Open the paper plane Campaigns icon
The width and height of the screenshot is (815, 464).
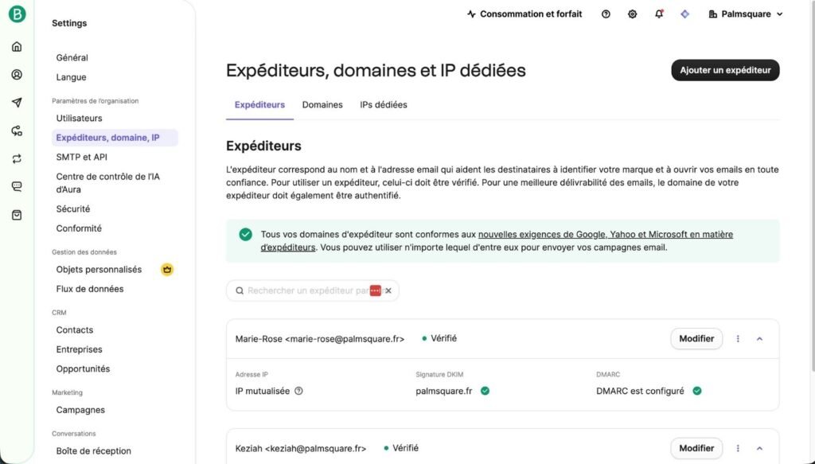click(x=17, y=103)
